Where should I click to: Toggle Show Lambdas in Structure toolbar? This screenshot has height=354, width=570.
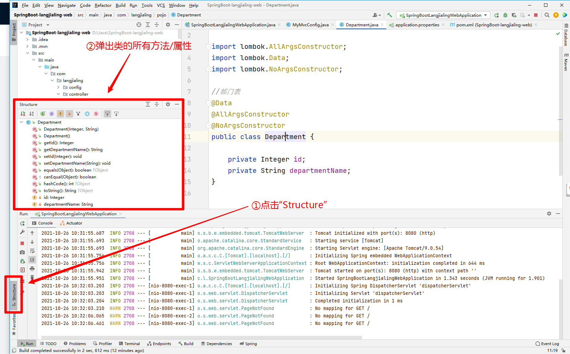point(96,114)
